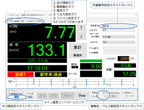Select the 入出力設定 tab
This screenshot has height=110, width=144.
click(x=30, y=21)
